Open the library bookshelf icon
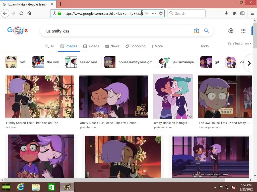257x192 pixels. click(234, 13)
